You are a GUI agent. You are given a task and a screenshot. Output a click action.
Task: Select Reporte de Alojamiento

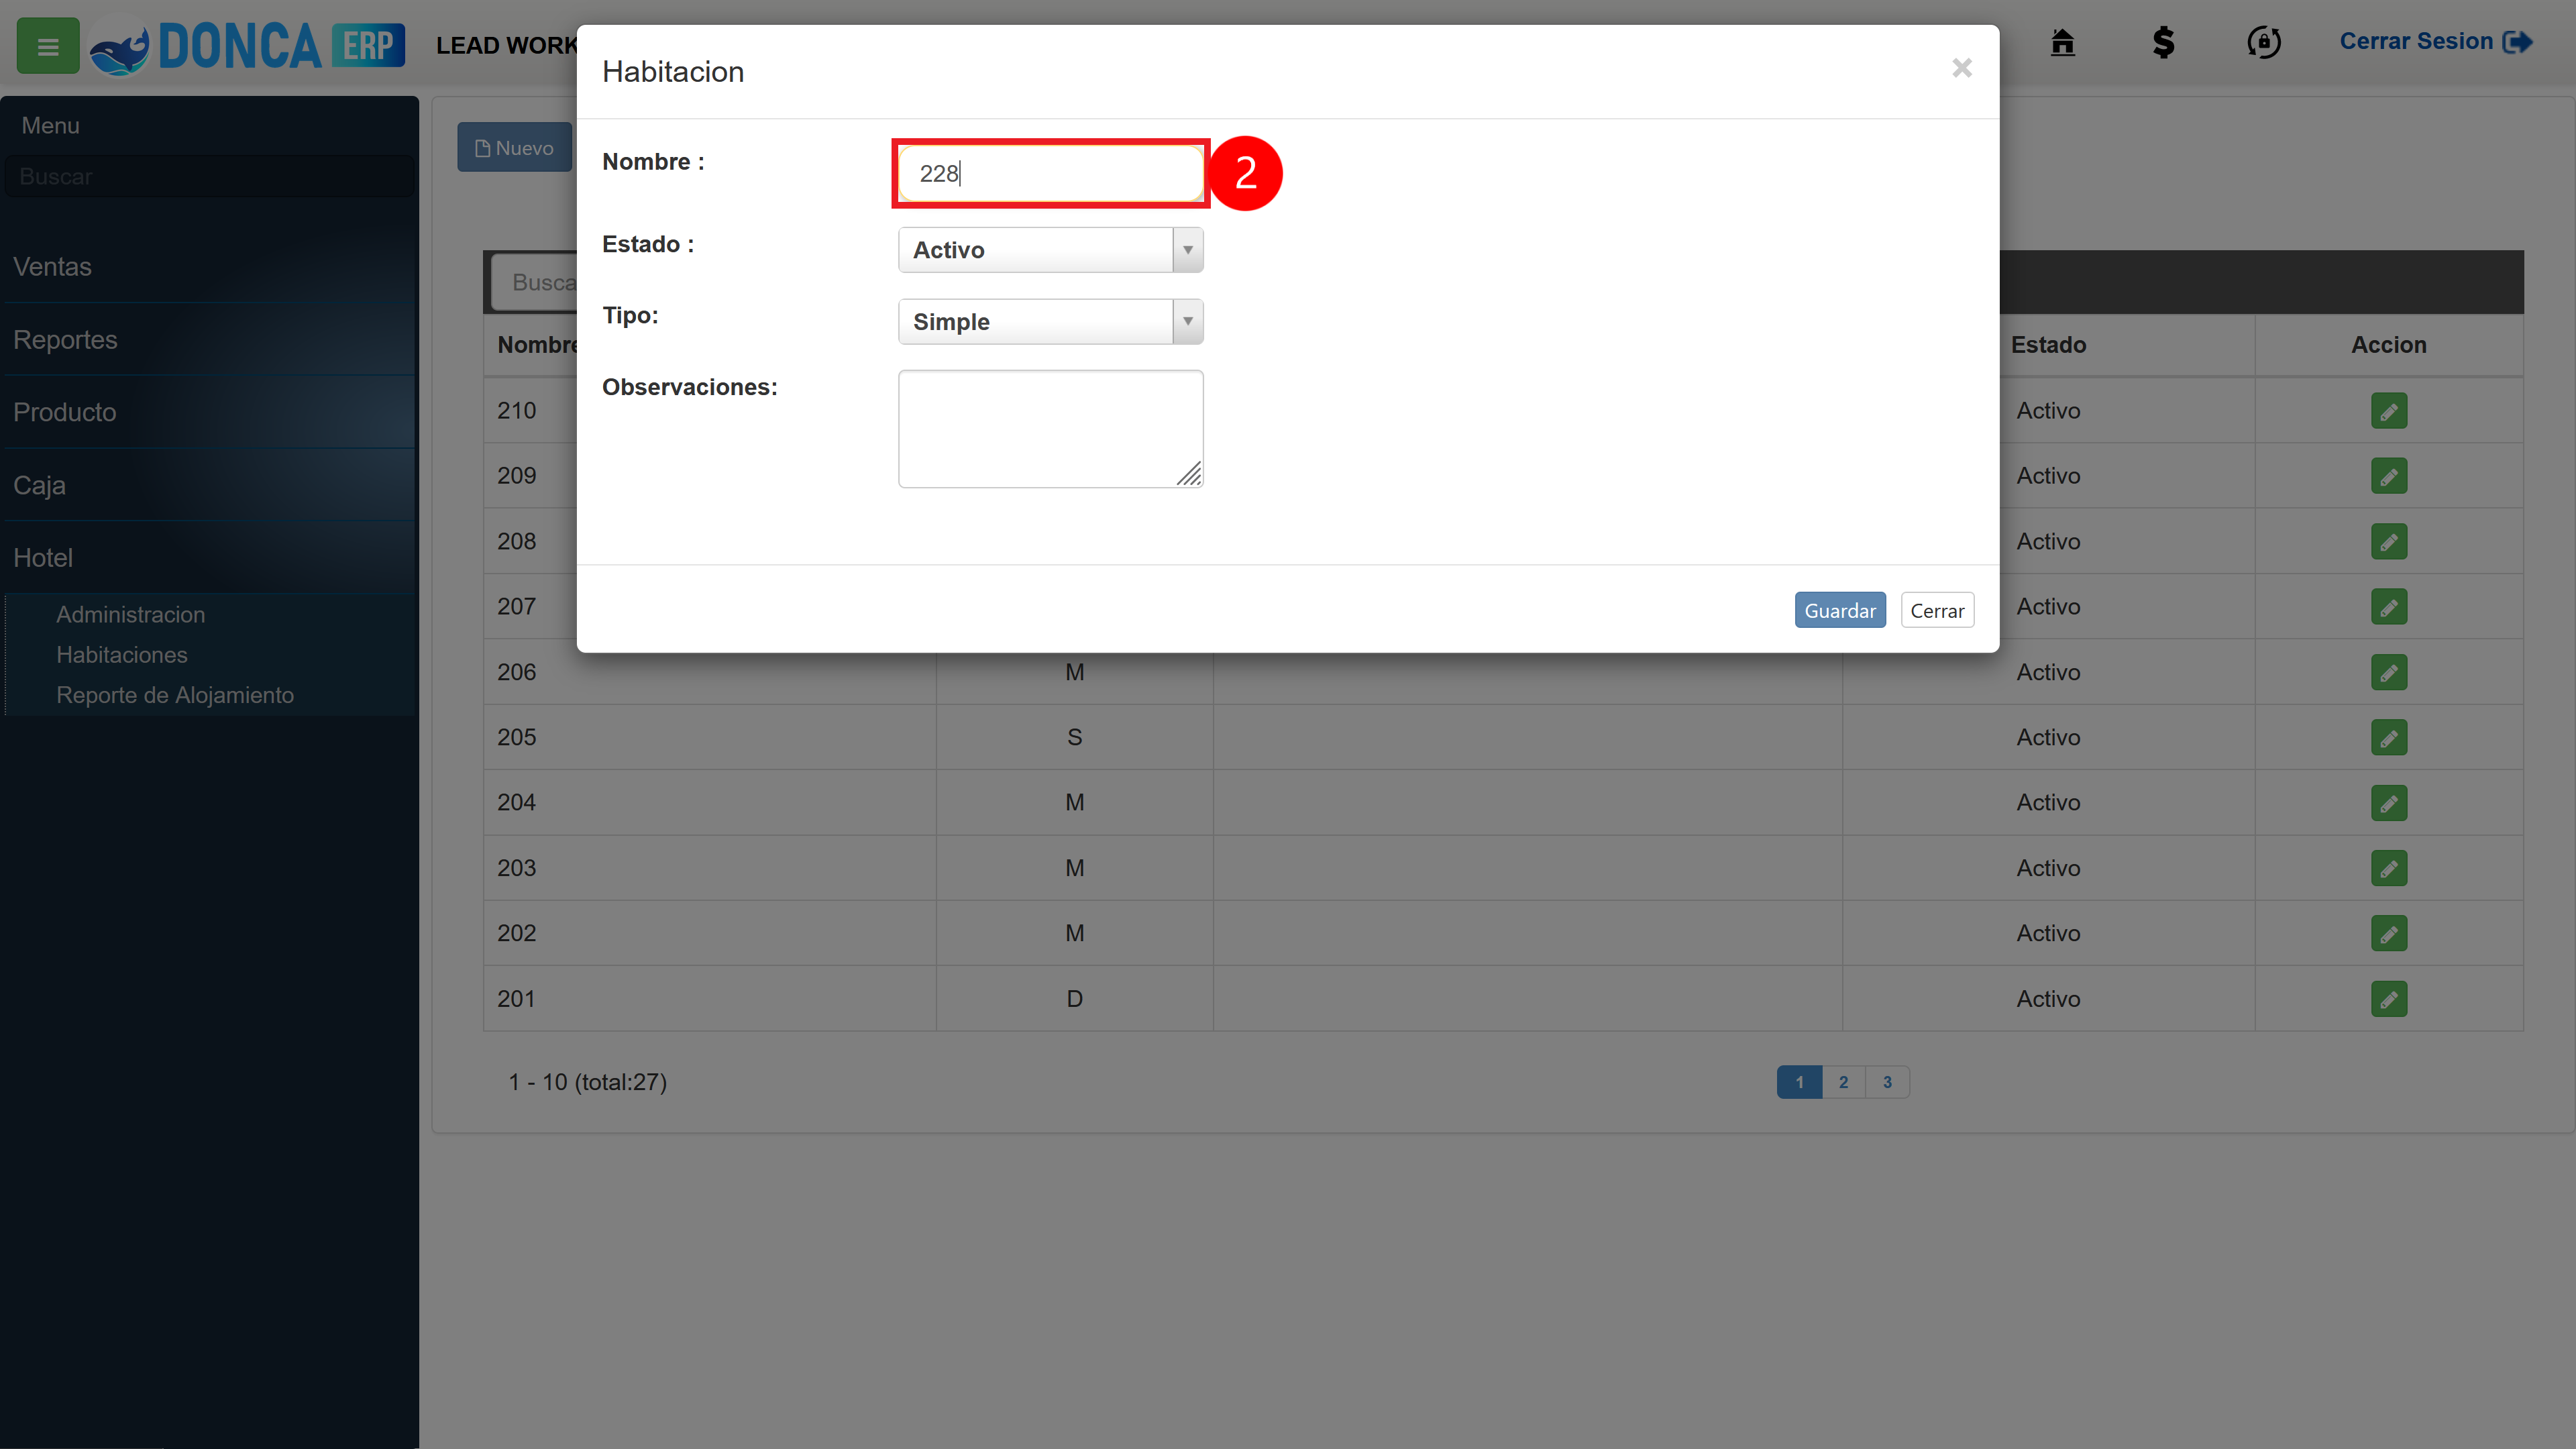pos(175,695)
